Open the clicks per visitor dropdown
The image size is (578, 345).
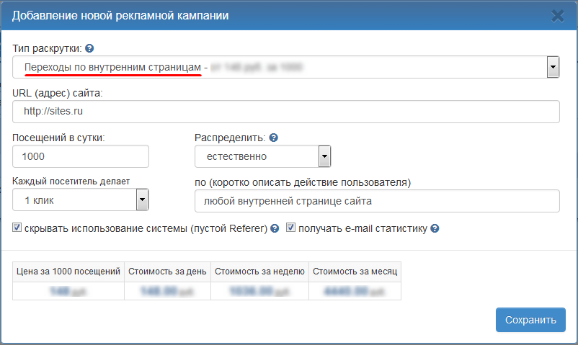pyautogui.click(x=142, y=200)
